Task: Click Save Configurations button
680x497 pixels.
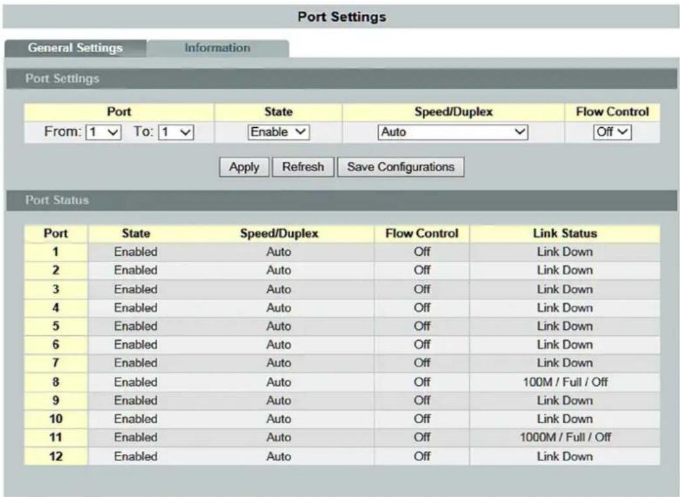Action: pyautogui.click(x=401, y=167)
